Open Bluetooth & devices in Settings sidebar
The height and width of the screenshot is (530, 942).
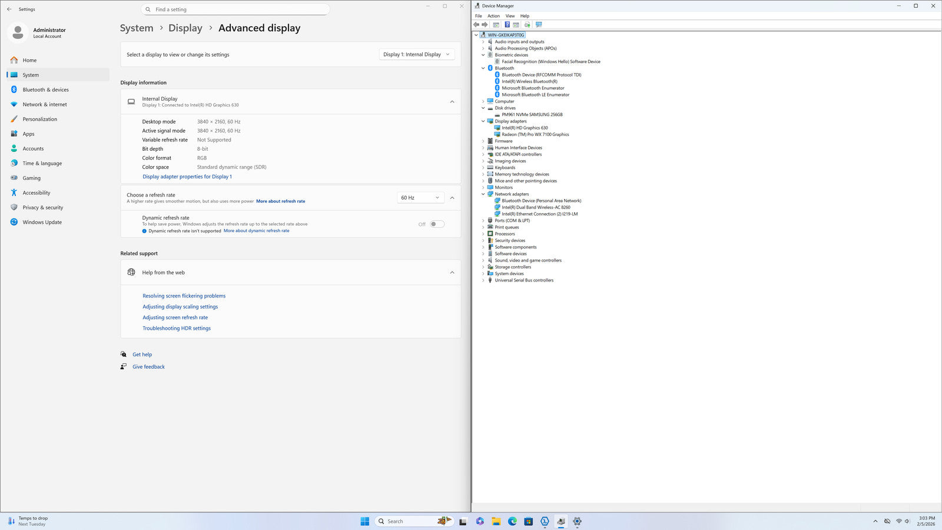coord(45,90)
